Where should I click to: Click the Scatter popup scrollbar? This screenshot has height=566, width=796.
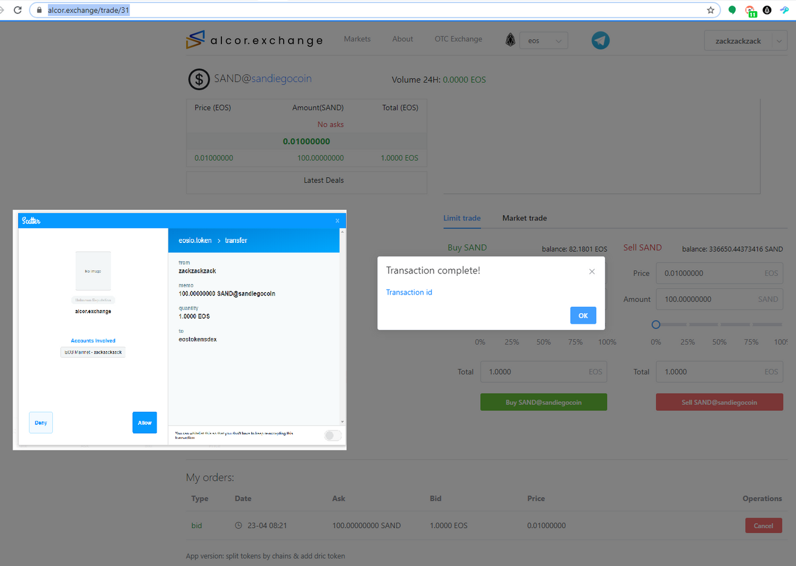click(x=342, y=327)
